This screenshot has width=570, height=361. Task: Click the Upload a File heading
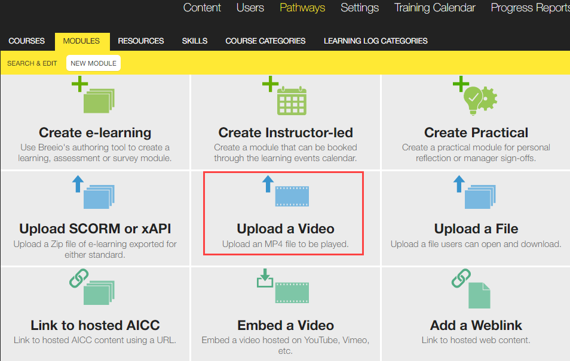[476, 229]
